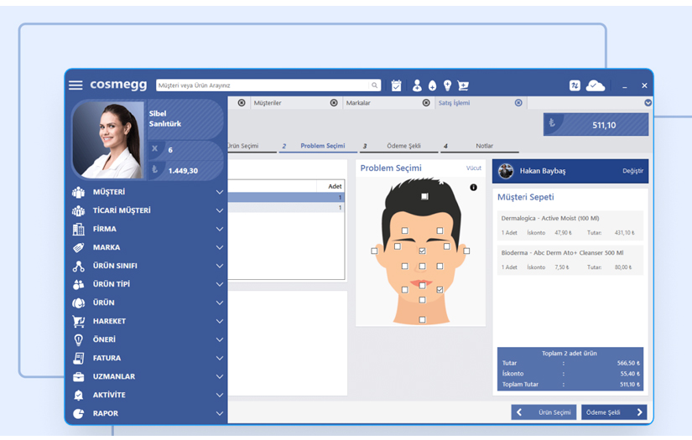
Task: Click the UZMANLAR briefcase icon in the sidebar
Action: (79, 377)
